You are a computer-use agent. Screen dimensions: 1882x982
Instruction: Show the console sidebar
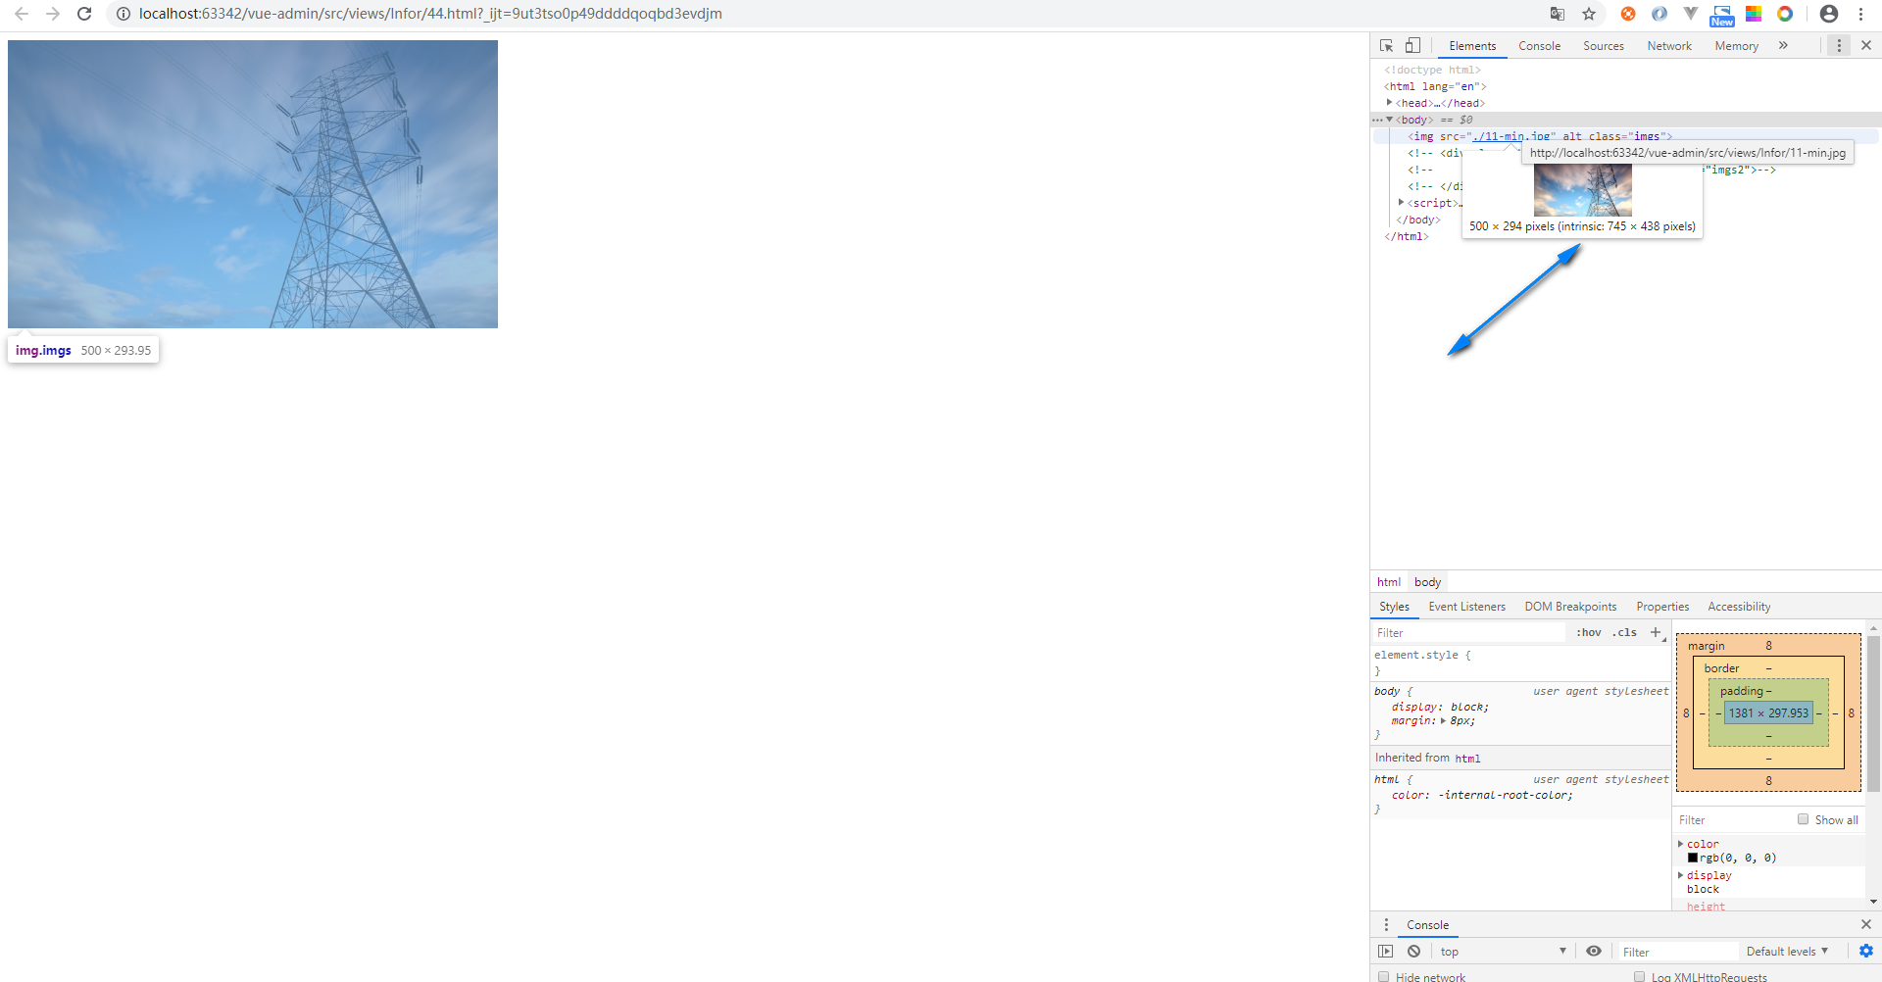(1385, 951)
